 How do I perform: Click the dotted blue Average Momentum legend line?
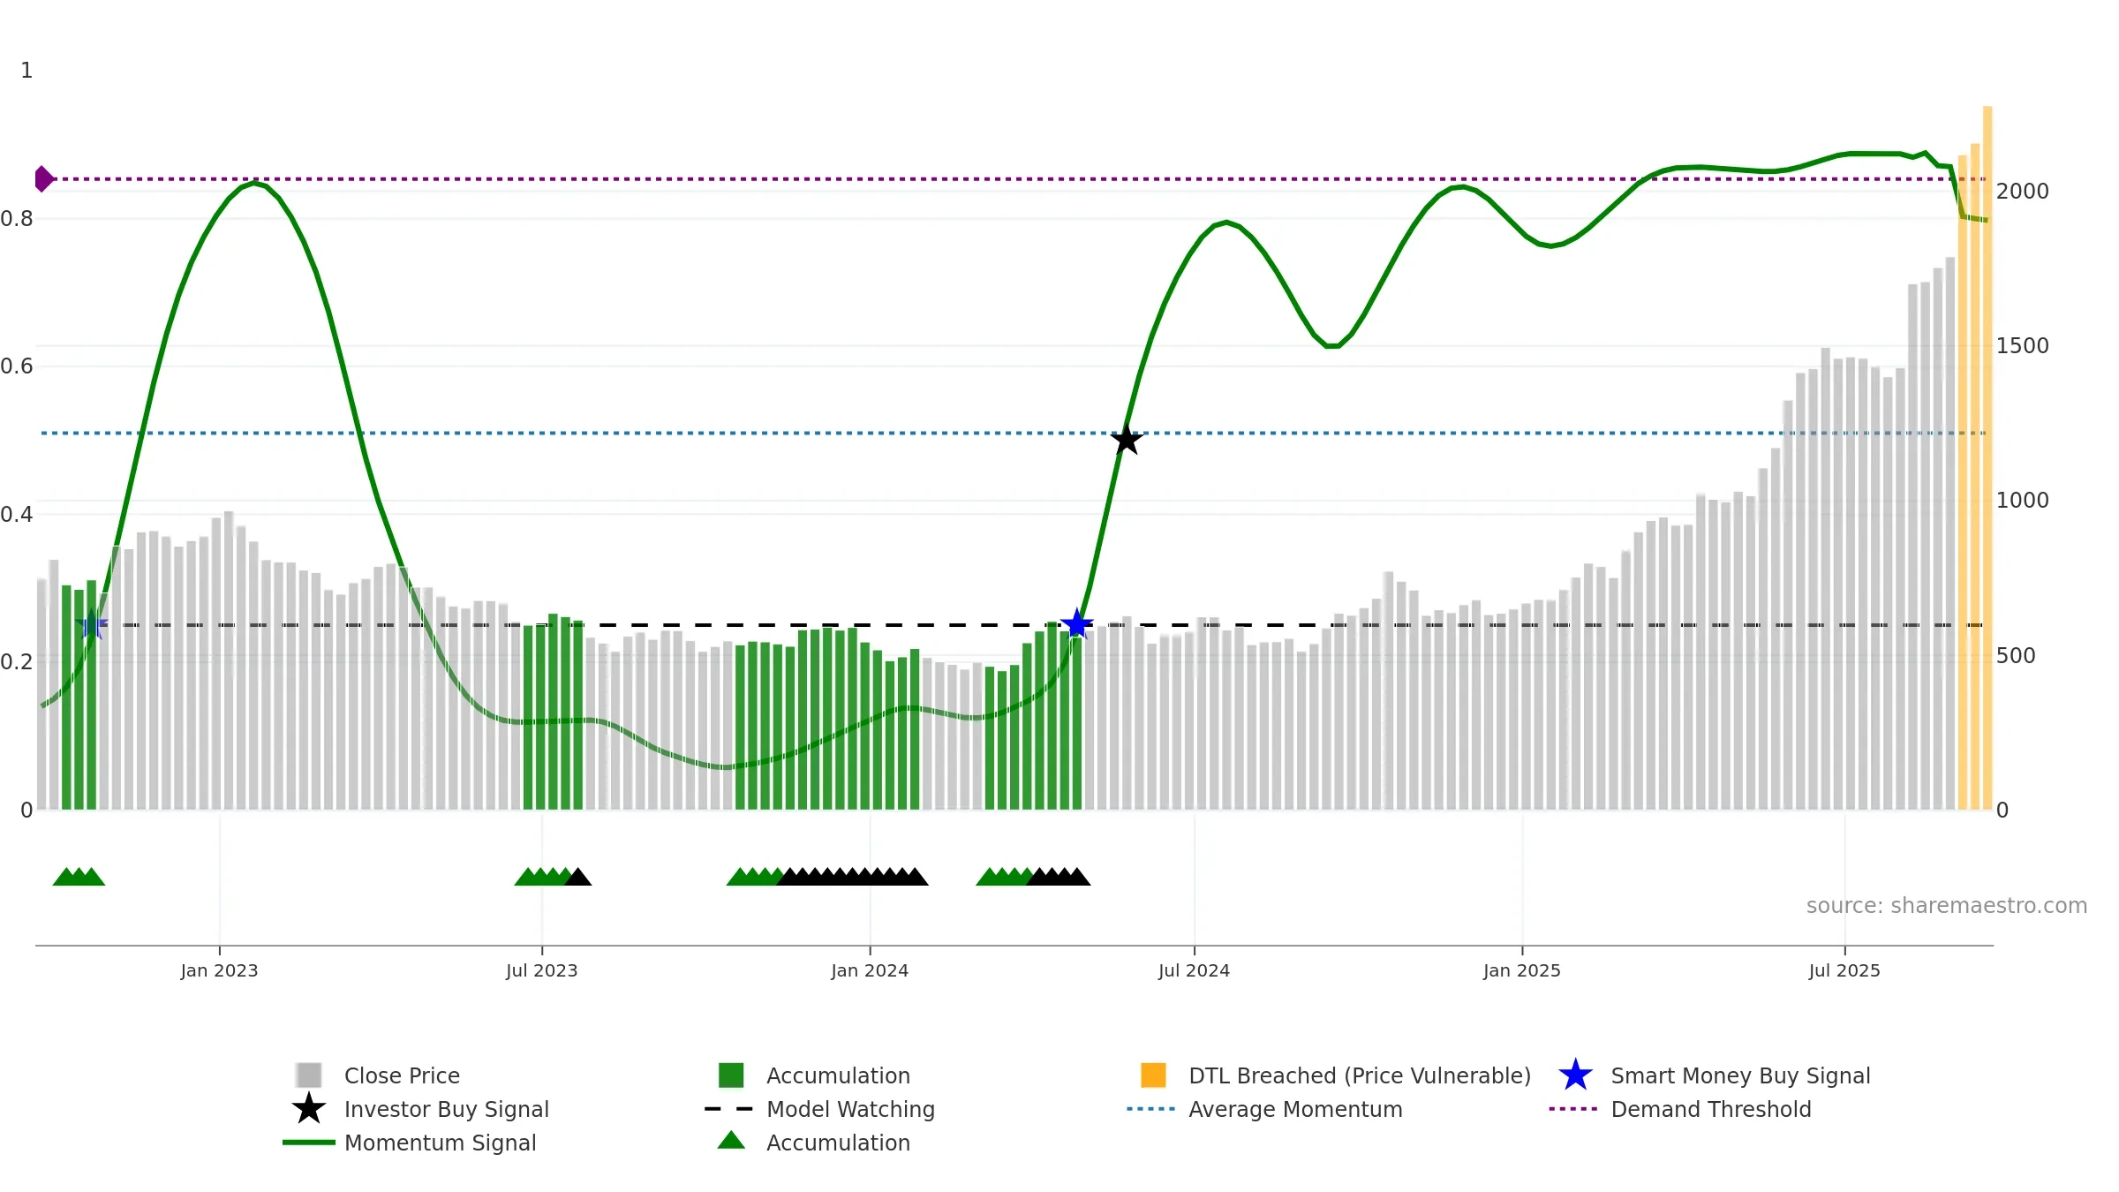point(1151,1109)
